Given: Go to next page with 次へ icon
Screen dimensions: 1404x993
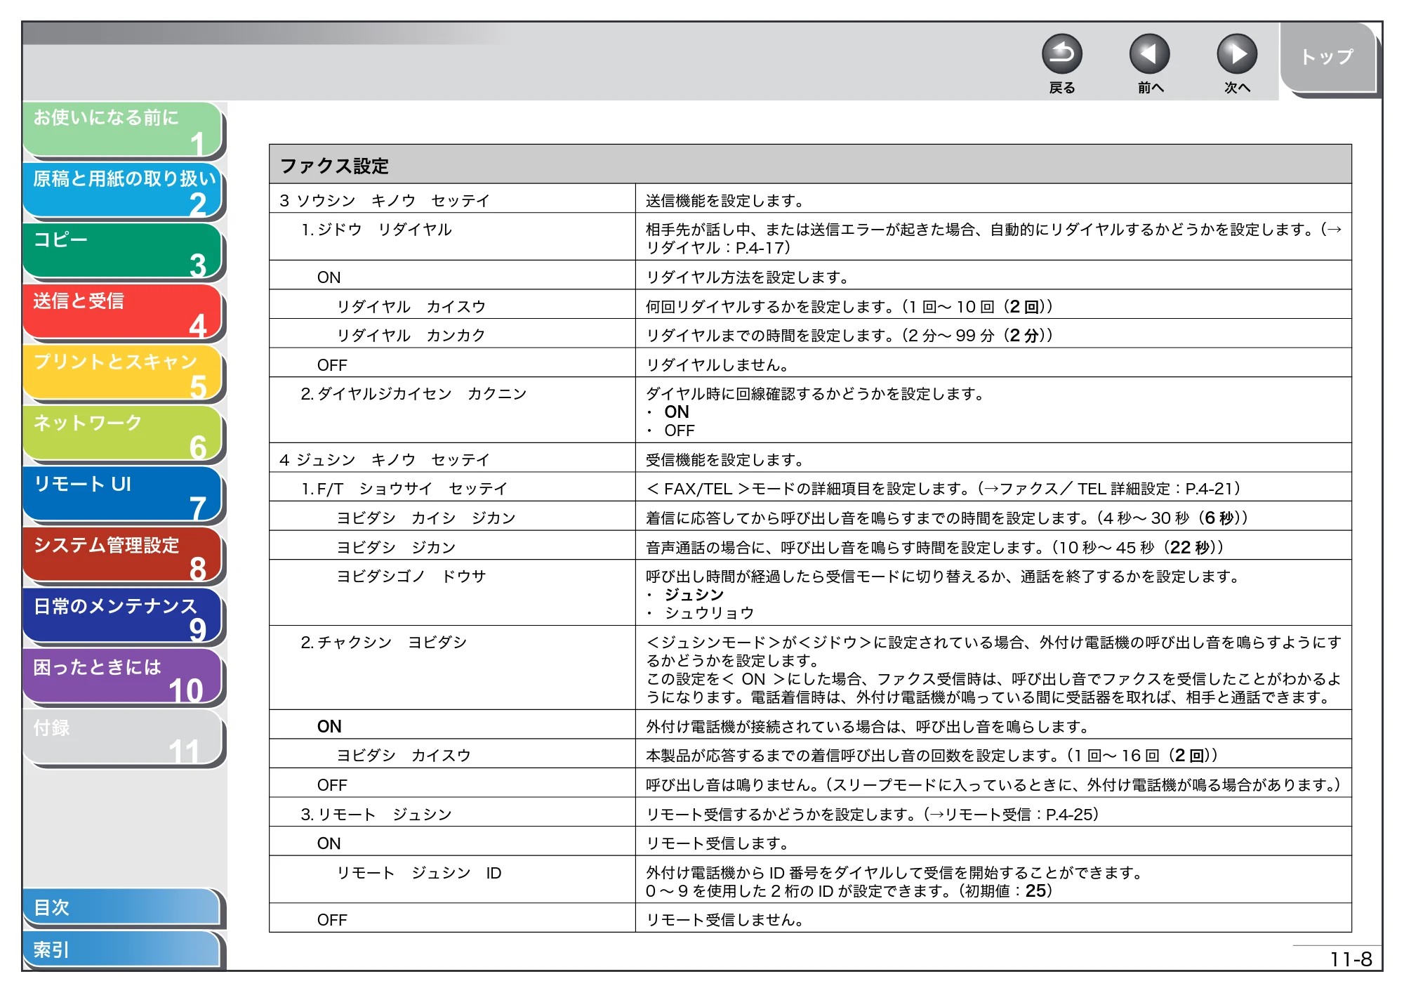Looking at the screenshot, I should [1236, 54].
